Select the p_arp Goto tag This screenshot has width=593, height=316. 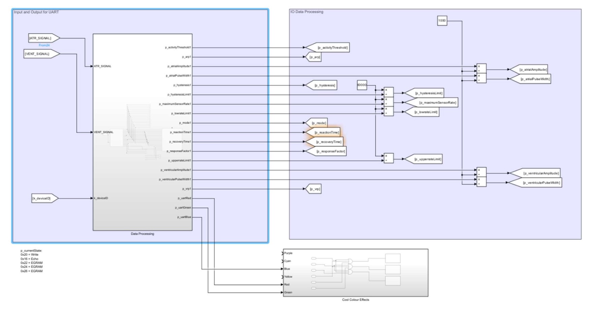point(313,57)
